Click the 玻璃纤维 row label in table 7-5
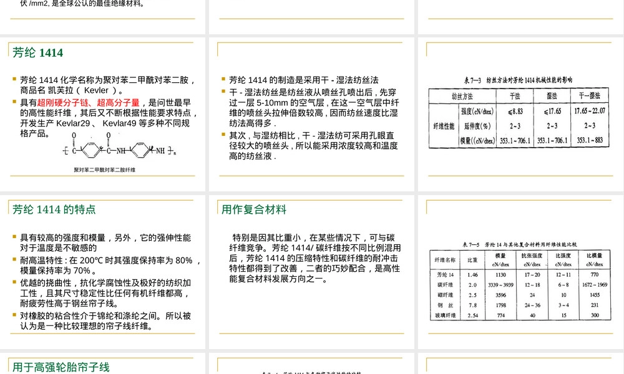 pos(445,315)
